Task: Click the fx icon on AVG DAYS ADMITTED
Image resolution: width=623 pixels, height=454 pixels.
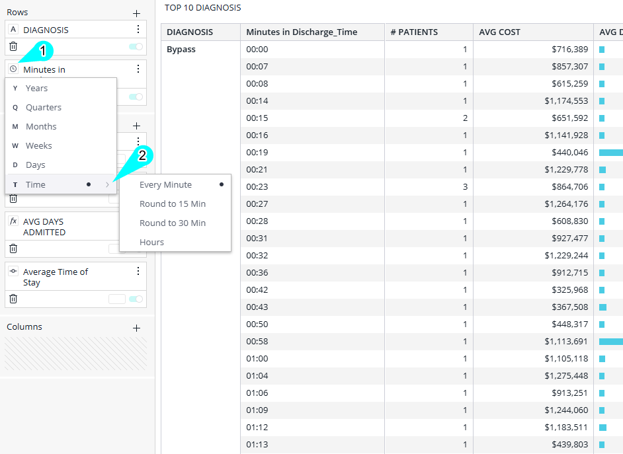Action: (13, 221)
